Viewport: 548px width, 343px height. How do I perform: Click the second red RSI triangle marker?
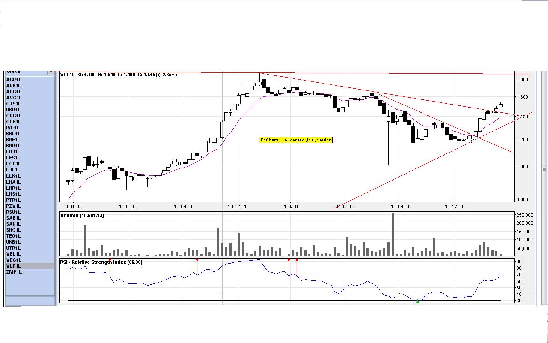[x=197, y=260]
